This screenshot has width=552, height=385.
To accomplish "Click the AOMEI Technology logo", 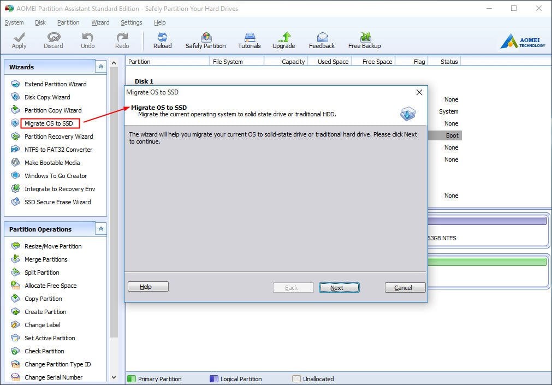I will [x=523, y=41].
